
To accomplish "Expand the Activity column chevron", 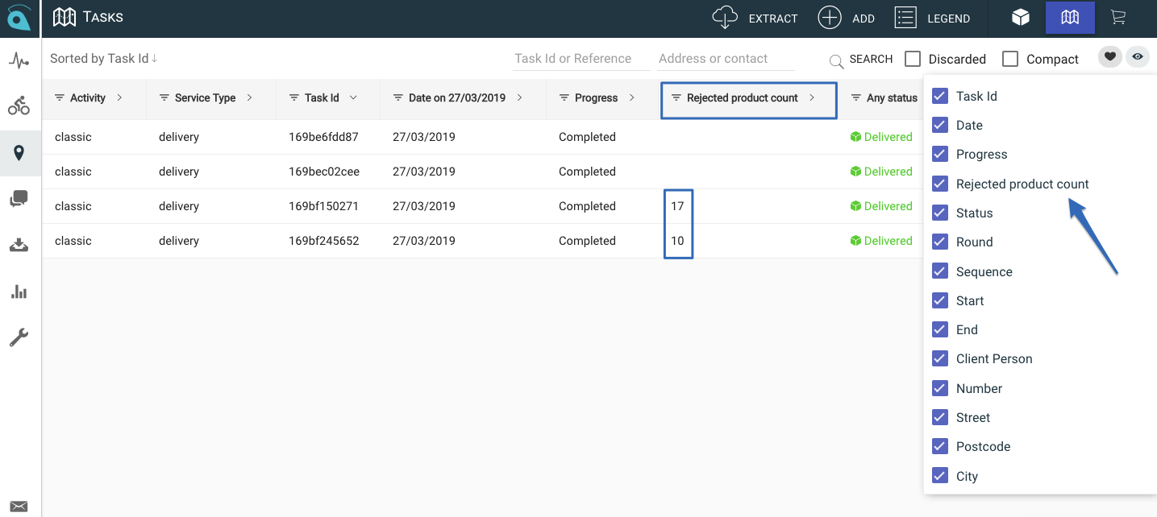I will 119,97.
